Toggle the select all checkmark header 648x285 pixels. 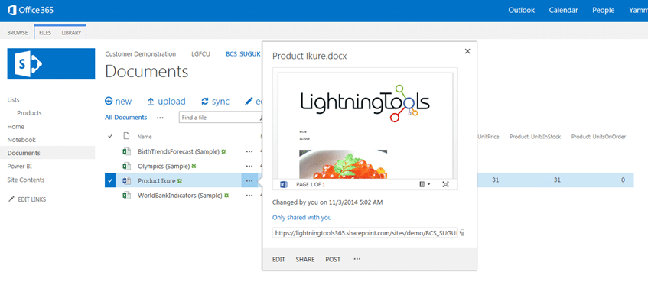[x=110, y=136]
